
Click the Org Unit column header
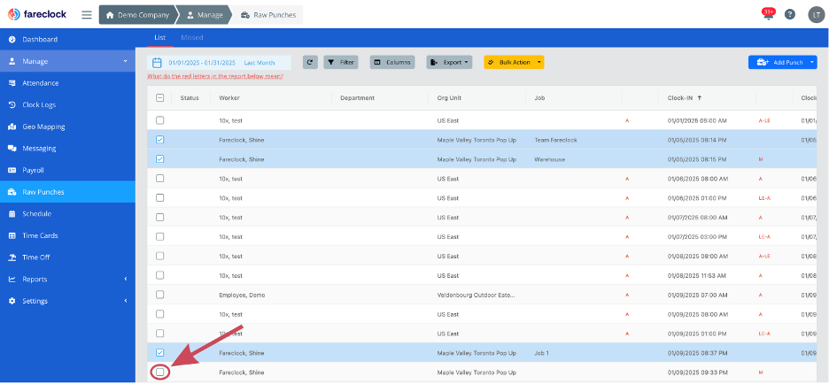(449, 97)
